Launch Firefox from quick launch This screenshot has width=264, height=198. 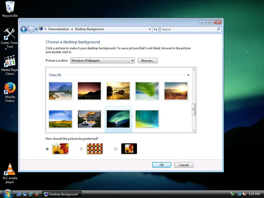point(37,194)
